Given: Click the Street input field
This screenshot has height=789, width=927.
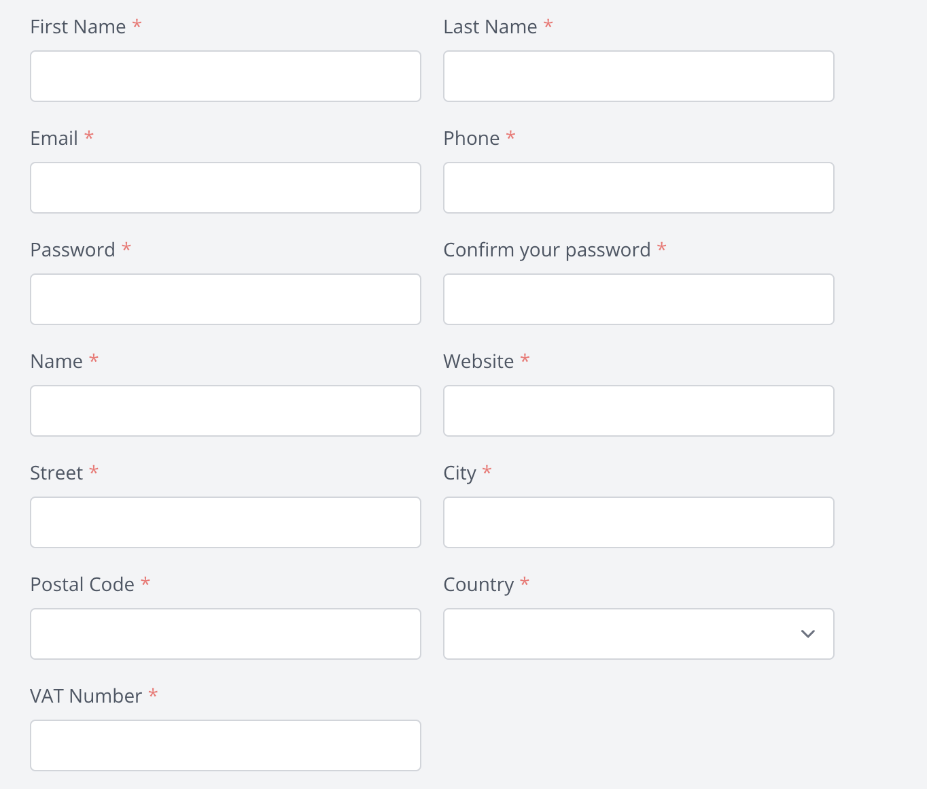Looking at the screenshot, I should pos(225,522).
